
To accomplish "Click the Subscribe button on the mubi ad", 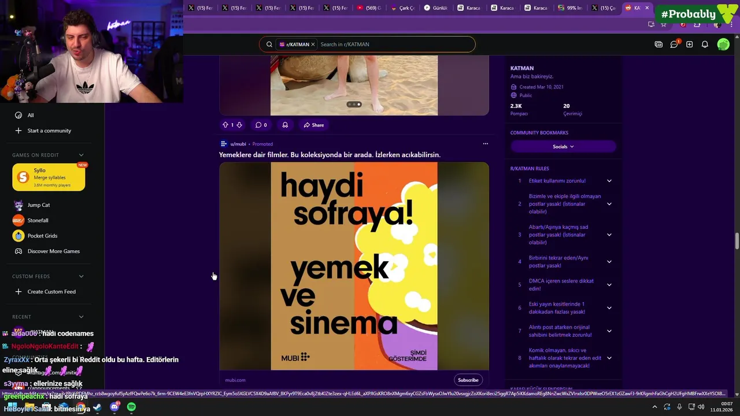I will 468,380.
